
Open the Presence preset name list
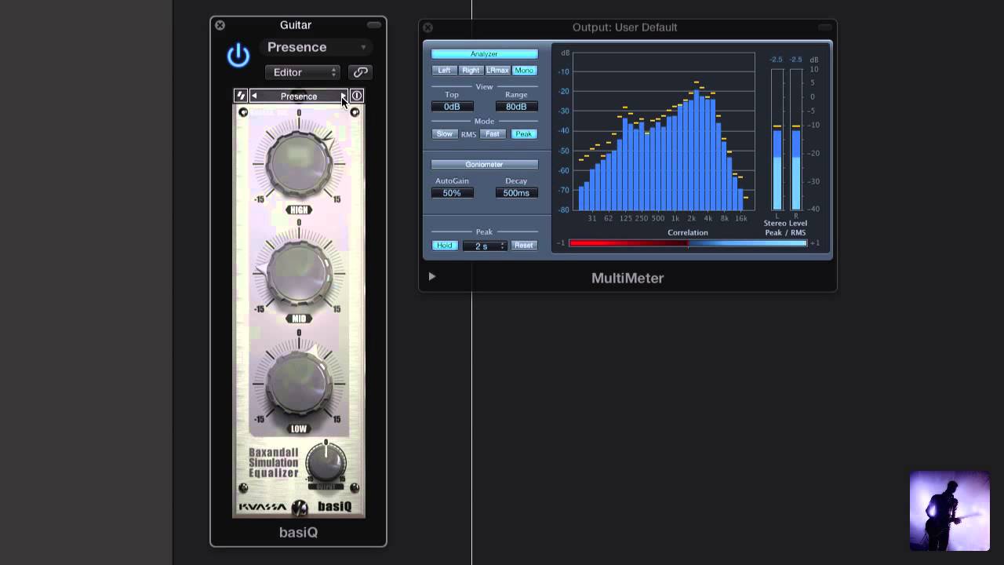point(299,96)
